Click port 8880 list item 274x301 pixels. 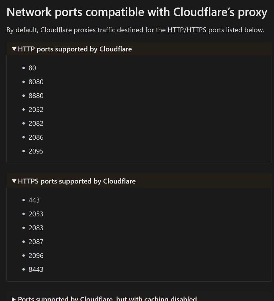click(36, 96)
